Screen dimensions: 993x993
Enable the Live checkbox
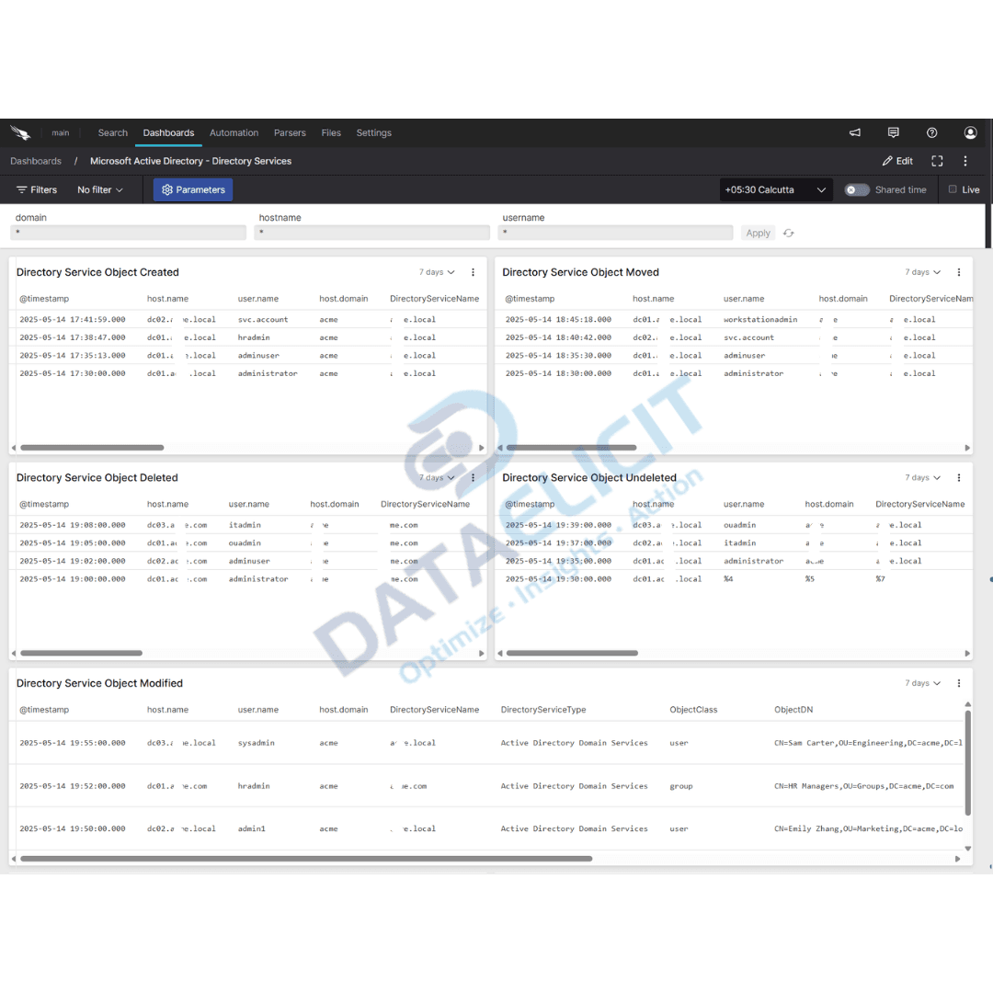coord(953,189)
